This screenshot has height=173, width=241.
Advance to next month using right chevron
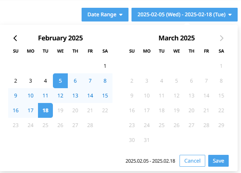222,38
